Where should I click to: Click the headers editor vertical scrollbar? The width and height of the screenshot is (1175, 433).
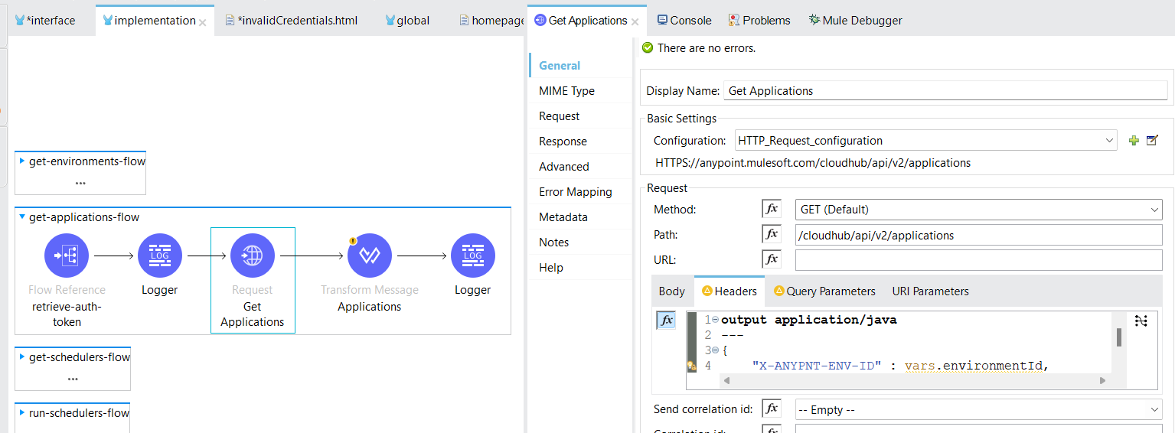(1118, 337)
